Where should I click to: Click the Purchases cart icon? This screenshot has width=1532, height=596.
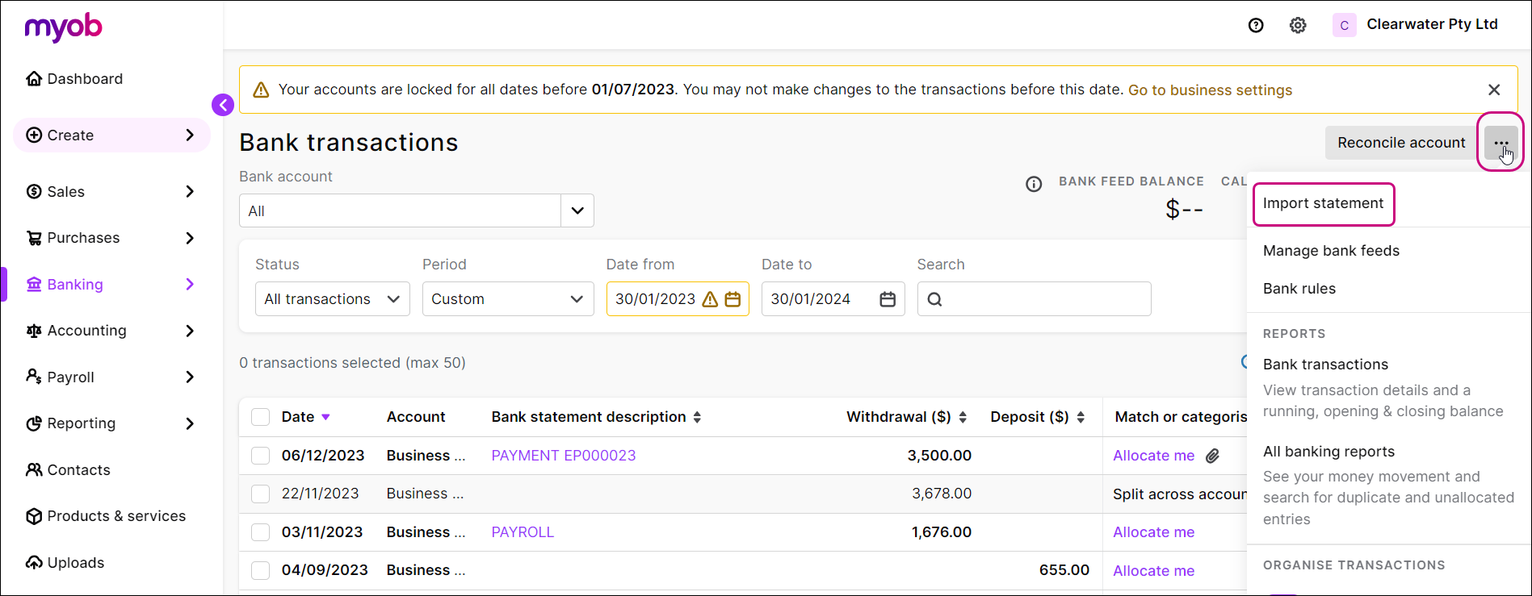tap(34, 238)
